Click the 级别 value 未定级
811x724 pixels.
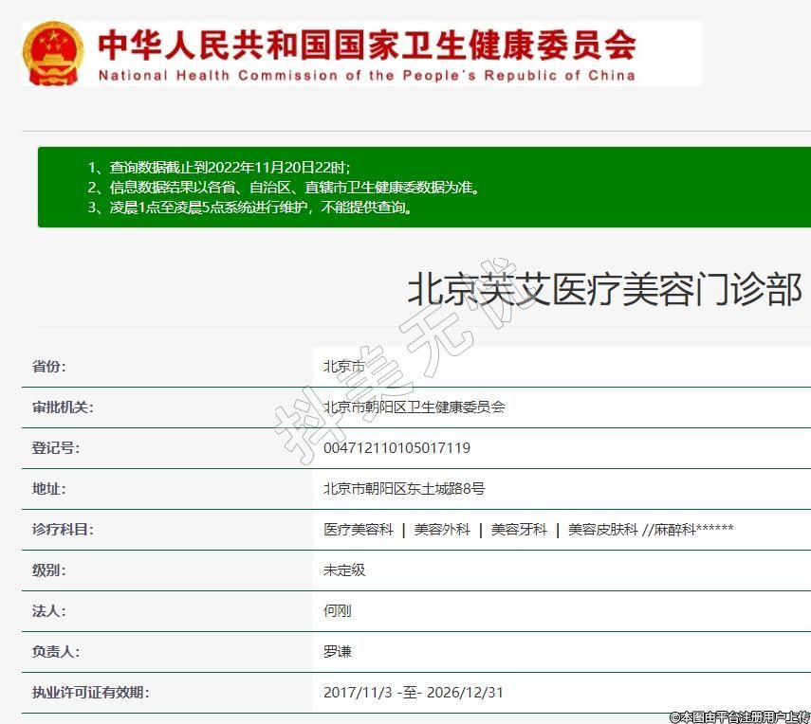coord(344,570)
